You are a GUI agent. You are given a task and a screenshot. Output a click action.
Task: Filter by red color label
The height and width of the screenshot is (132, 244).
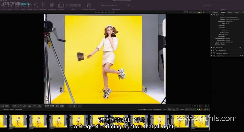pyautogui.click(x=201, y=109)
